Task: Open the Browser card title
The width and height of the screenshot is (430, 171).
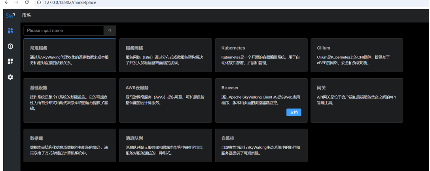Action: point(230,88)
